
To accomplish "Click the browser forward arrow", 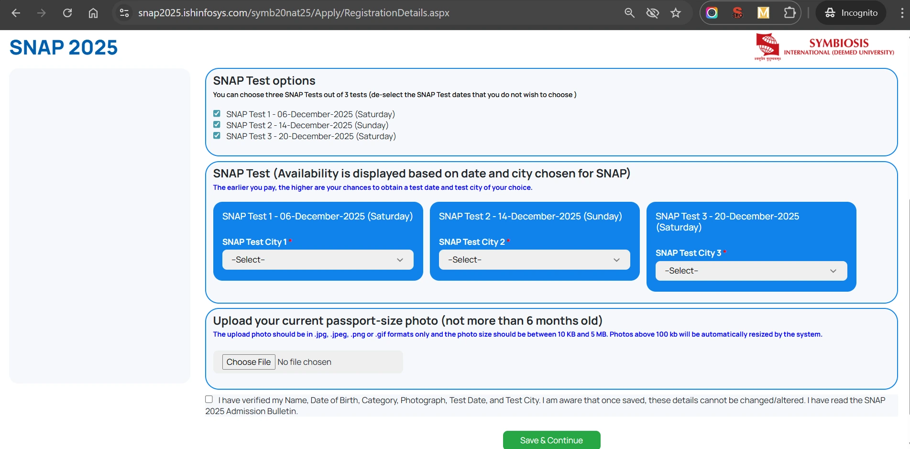I will pos(42,13).
